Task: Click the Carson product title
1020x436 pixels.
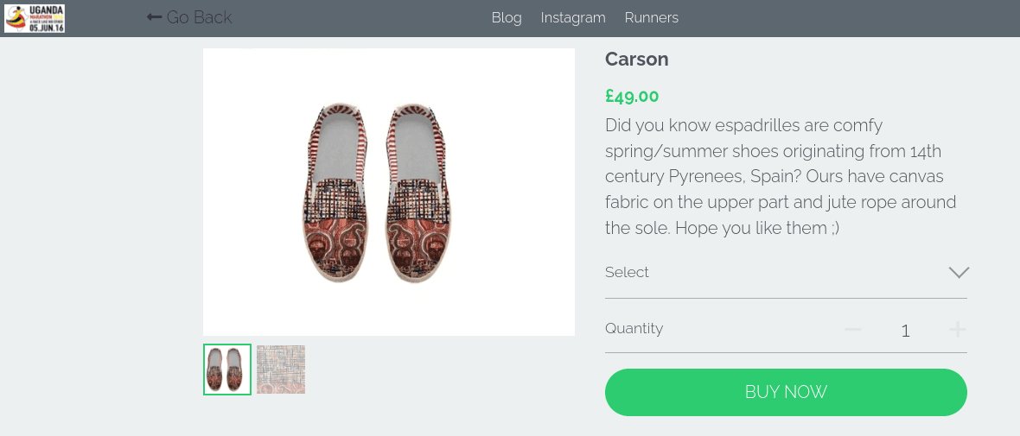Action: coord(637,59)
